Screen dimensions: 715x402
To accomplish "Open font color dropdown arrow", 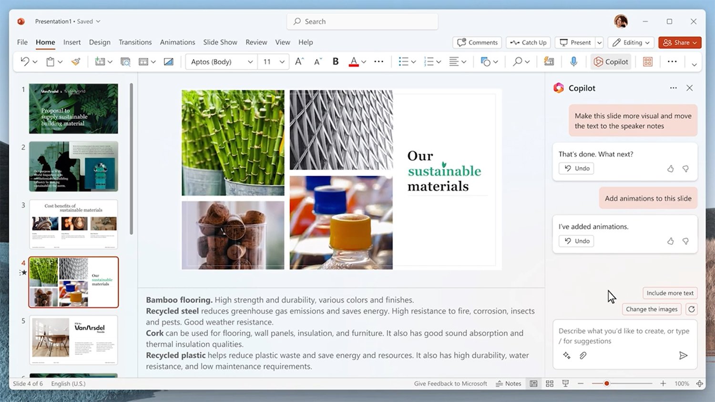I will (364, 62).
